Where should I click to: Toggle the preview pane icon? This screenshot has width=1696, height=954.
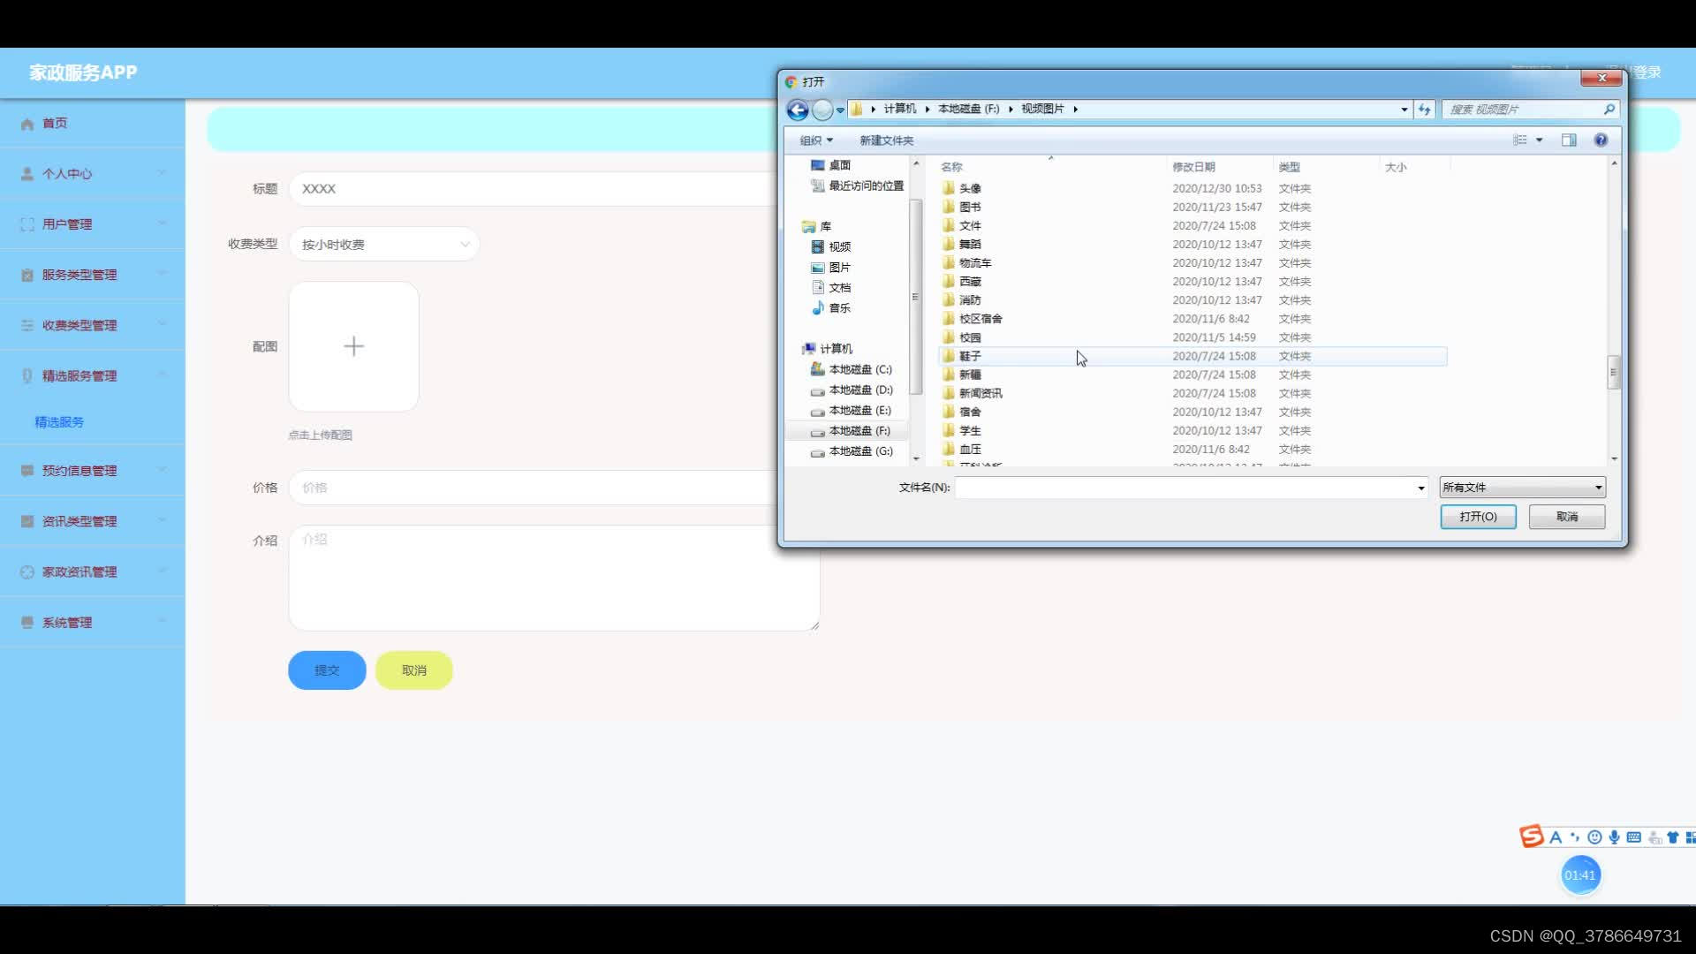pos(1569,140)
